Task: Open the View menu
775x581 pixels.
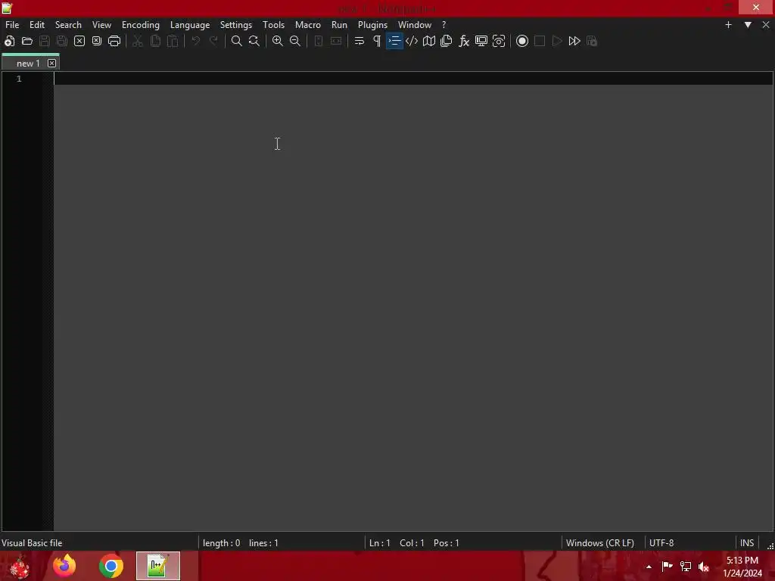Action: coord(102,25)
